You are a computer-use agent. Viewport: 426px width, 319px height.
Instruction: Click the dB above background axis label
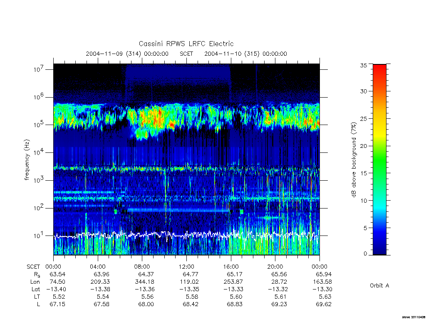[x=354, y=159]
